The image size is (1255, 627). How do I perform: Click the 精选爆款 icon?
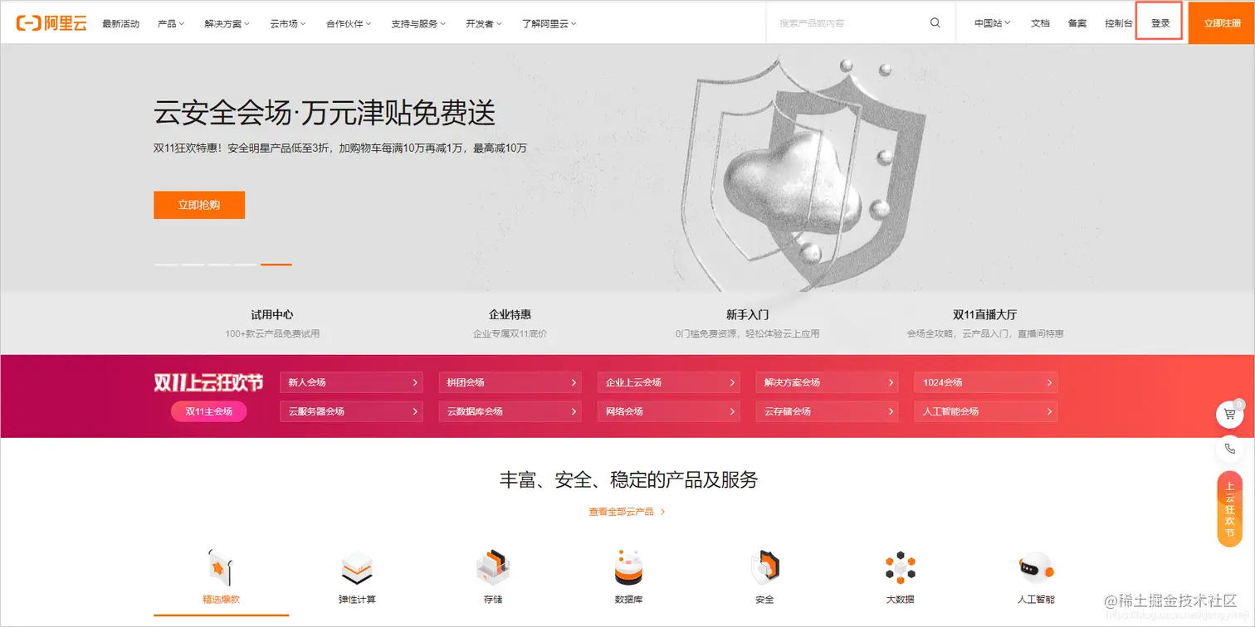pos(220,566)
